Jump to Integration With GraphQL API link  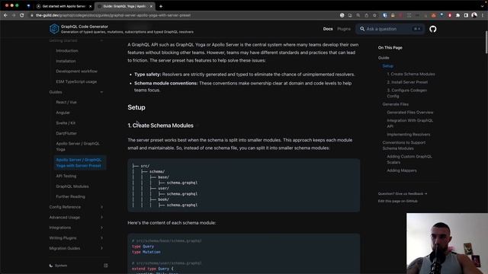click(410, 123)
